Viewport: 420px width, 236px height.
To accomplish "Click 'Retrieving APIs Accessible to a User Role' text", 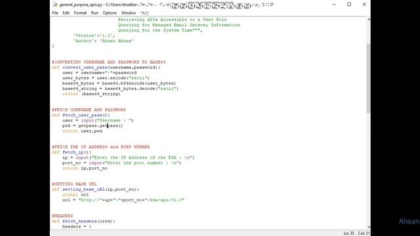I will [x=172, y=20].
